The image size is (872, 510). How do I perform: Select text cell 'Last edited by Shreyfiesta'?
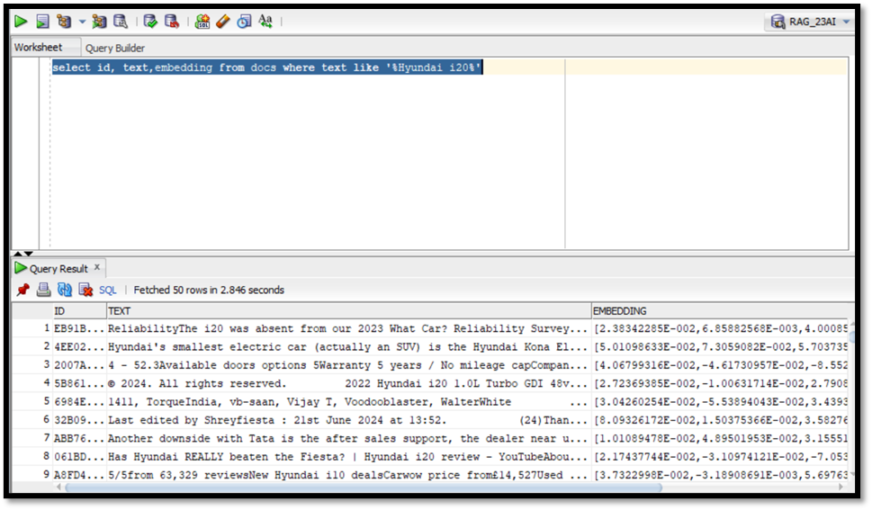tap(348, 420)
